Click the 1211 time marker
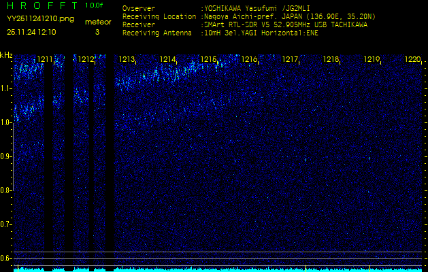The height and width of the screenshot is (272, 428). pyautogui.click(x=45, y=60)
